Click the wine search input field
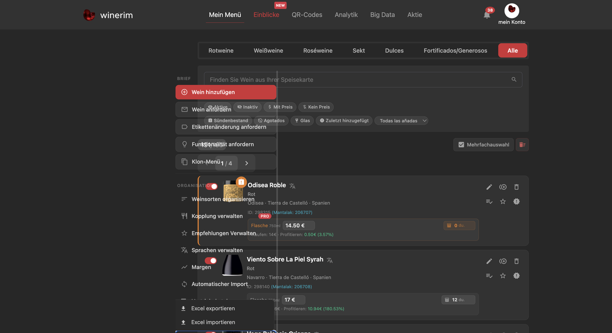The width and height of the screenshot is (612, 333). (x=363, y=80)
